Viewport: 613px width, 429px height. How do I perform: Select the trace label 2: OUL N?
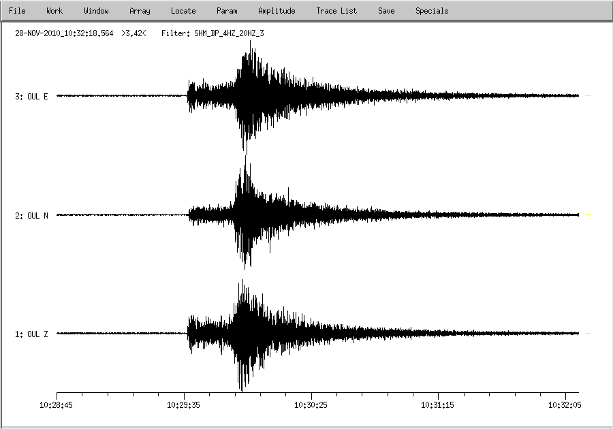[31, 216]
